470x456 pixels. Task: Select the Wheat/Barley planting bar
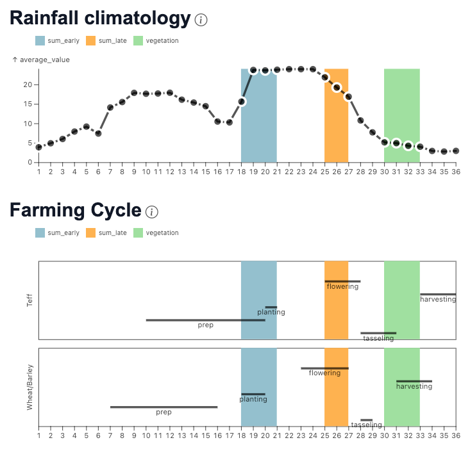253,394
